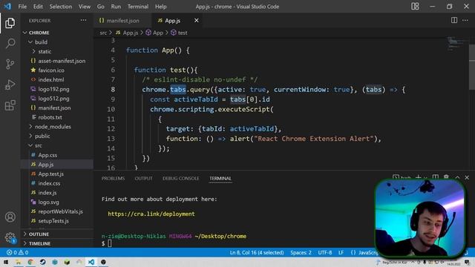Close the terminal panel
Image resolution: width=475 pixels, height=267 pixels.
pyautogui.click(x=467, y=178)
